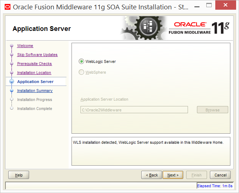Select the WebSphere radio option
Screen dimensions: 239x193
click(81, 72)
